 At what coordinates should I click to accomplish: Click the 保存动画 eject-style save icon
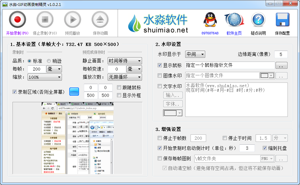coord(100,19)
